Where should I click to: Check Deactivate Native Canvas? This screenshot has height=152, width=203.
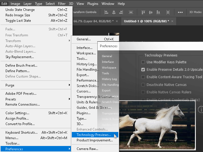coord(143,85)
